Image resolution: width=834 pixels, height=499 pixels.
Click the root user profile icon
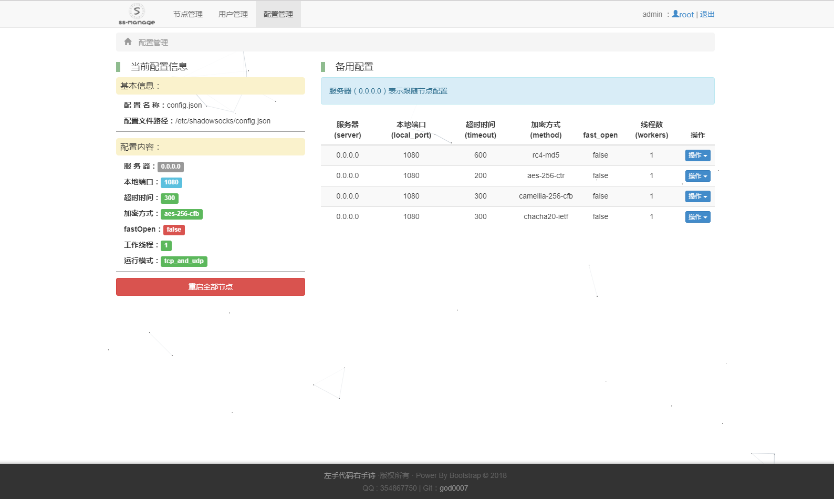[675, 14]
